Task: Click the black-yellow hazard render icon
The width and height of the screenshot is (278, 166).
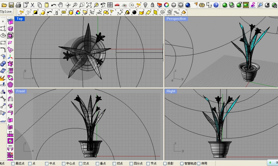Action: [x=246, y=5]
